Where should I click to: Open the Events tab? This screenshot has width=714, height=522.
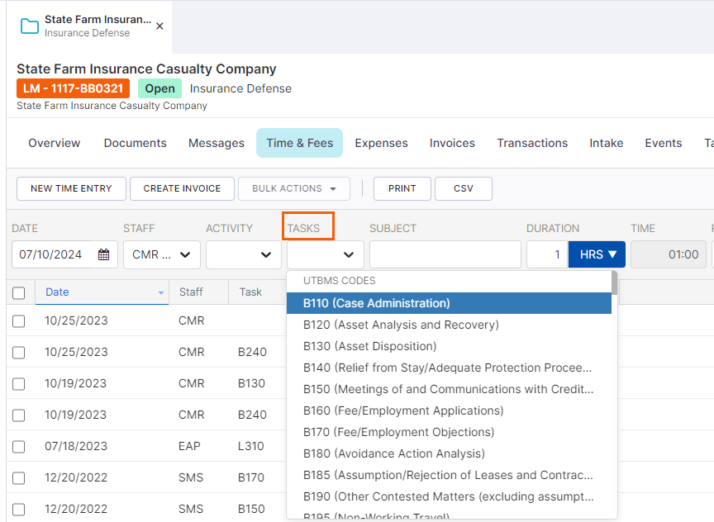coord(664,143)
